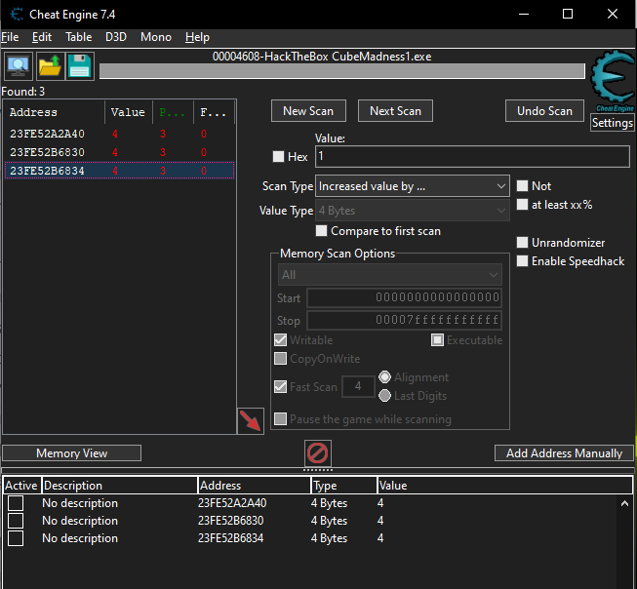The image size is (637, 589).
Task: Select the Alignment radio button
Action: pos(384,377)
